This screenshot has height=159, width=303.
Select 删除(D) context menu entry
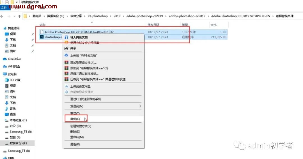coord(75,132)
